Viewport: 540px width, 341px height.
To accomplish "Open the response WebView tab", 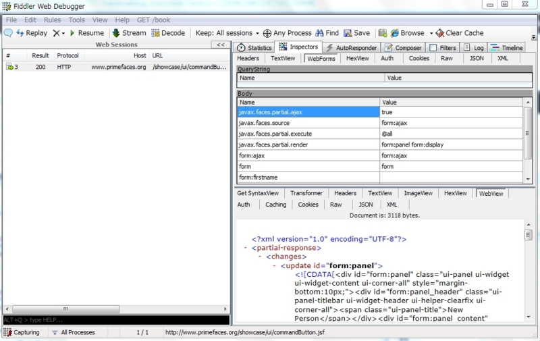I will (x=491, y=194).
